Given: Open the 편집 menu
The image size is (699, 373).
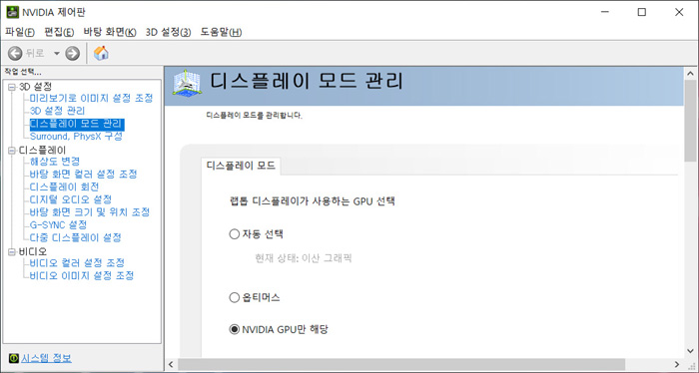Looking at the screenshot, I should pos(59,32).
